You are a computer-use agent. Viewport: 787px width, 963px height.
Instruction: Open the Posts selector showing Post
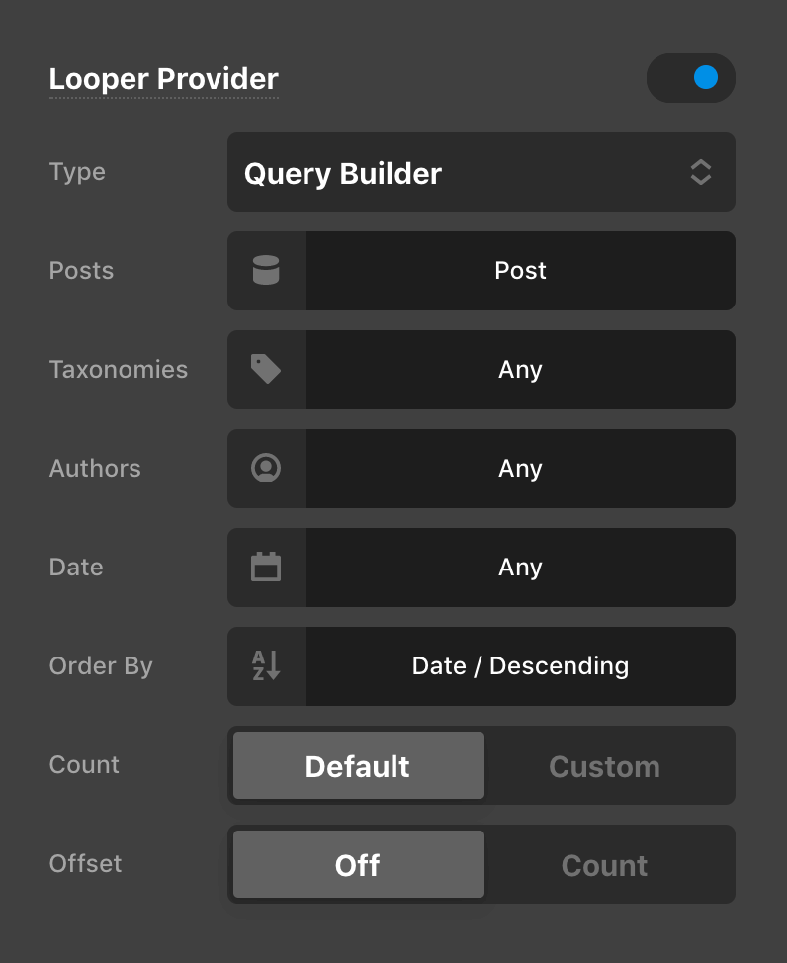520,271
